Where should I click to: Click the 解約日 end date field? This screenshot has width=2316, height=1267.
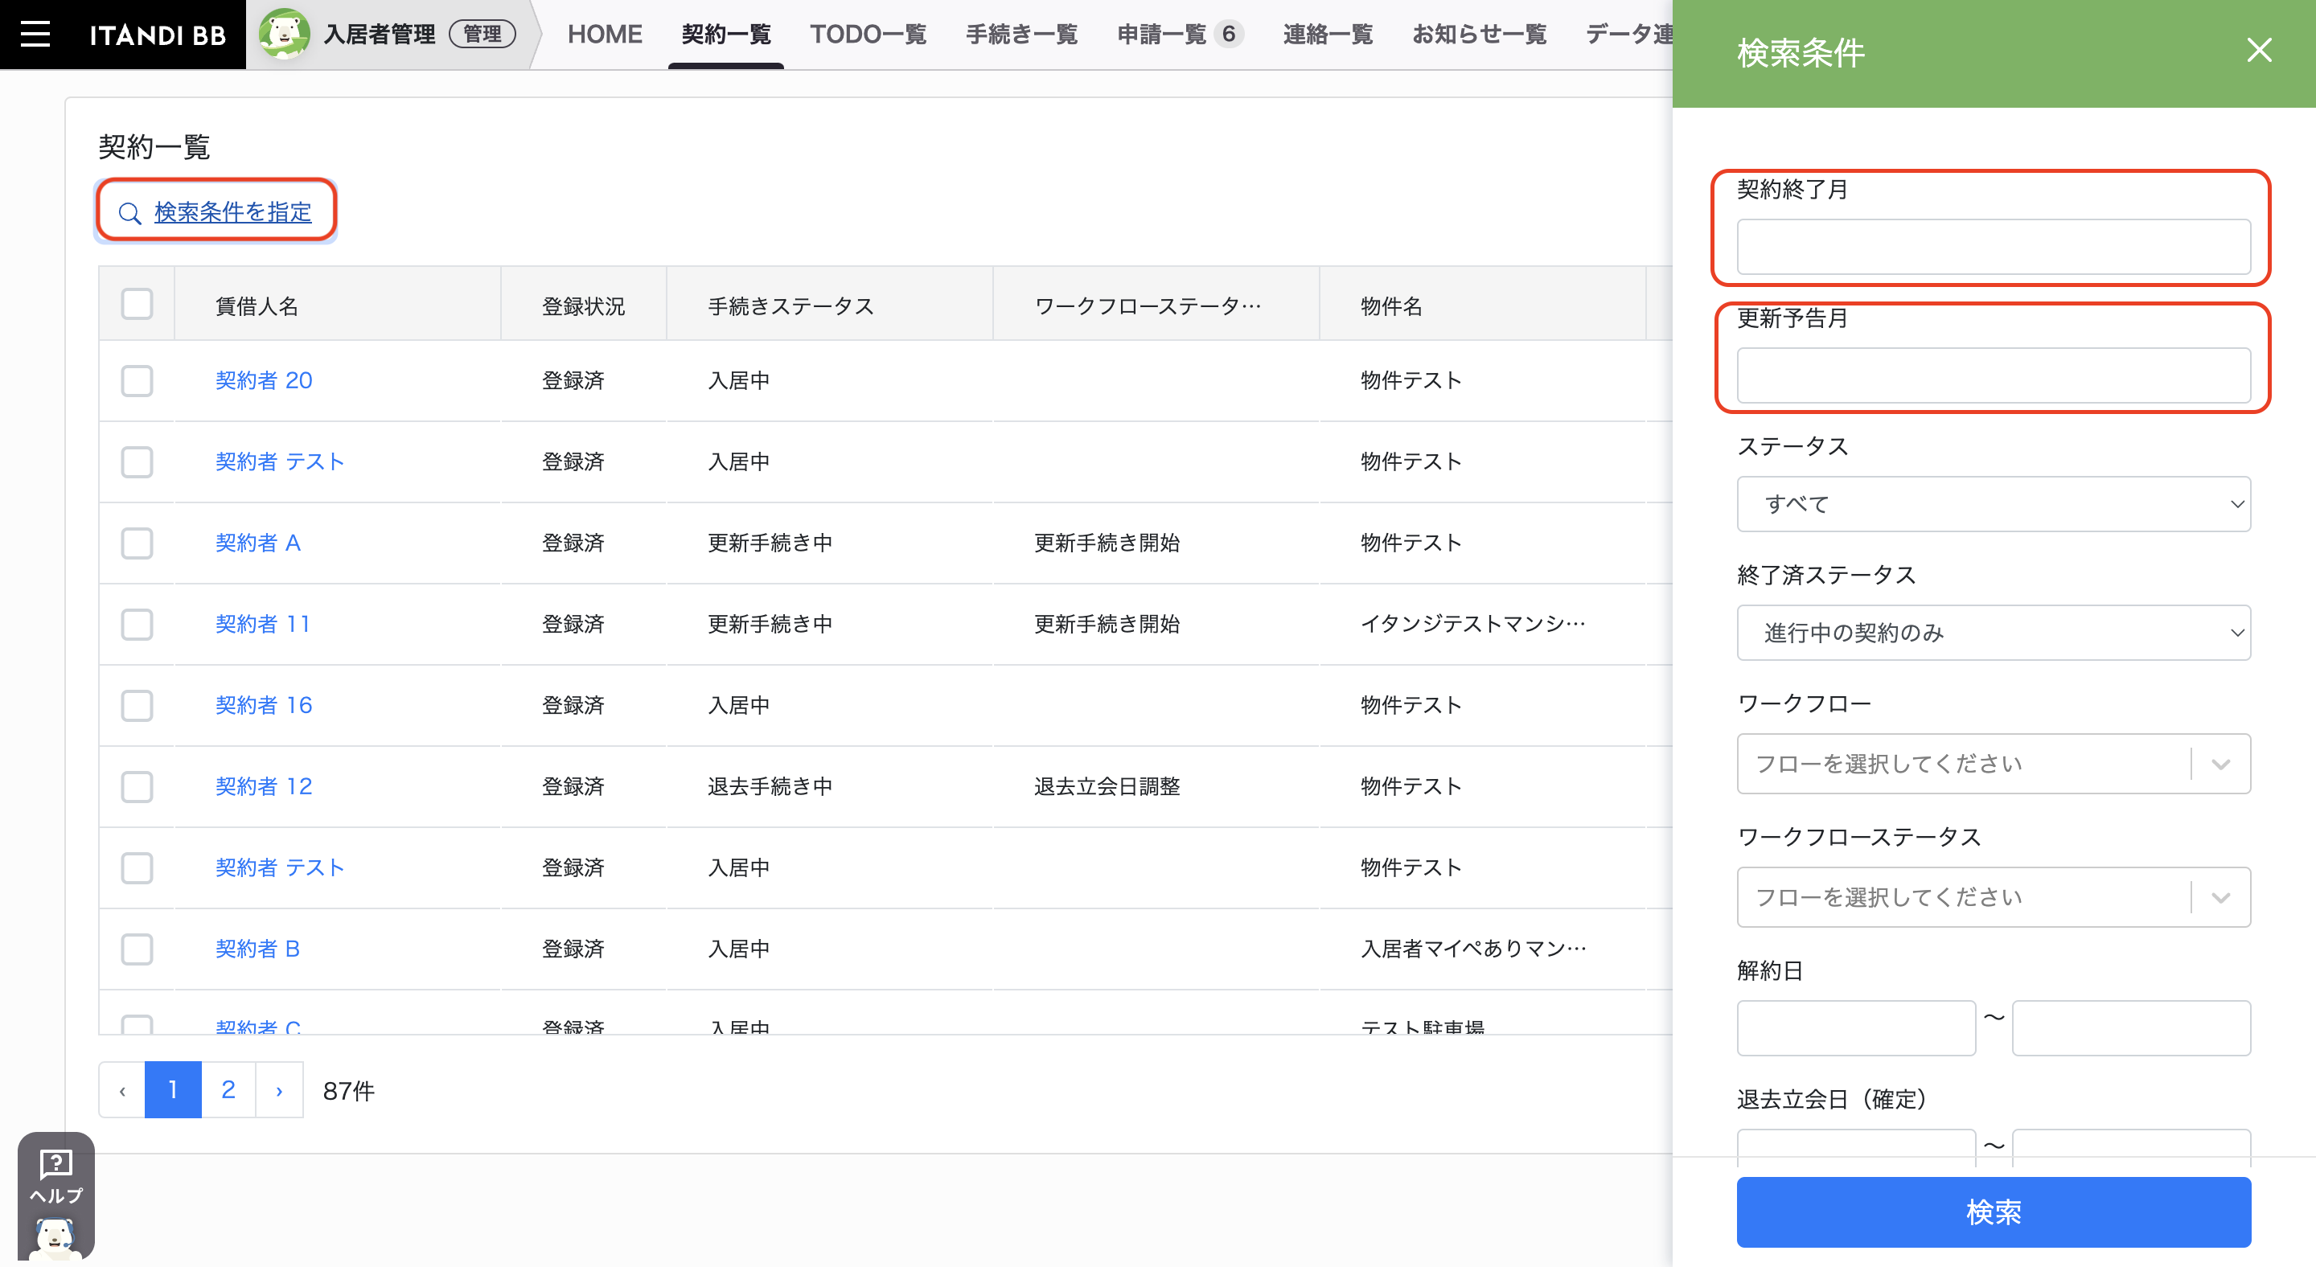pos(2131,1028)
